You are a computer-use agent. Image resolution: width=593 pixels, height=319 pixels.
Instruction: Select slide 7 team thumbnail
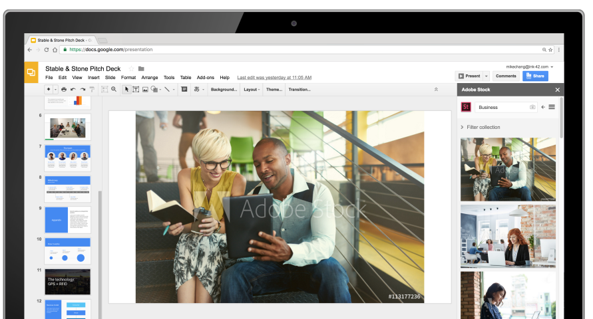point(68,158)
